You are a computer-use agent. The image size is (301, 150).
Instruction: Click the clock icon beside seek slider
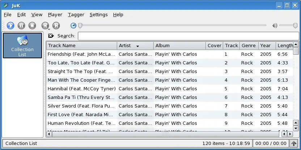point(73,26)
